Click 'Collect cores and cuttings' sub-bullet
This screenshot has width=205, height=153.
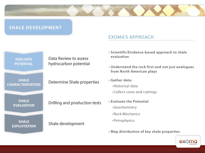click(134, 92)
